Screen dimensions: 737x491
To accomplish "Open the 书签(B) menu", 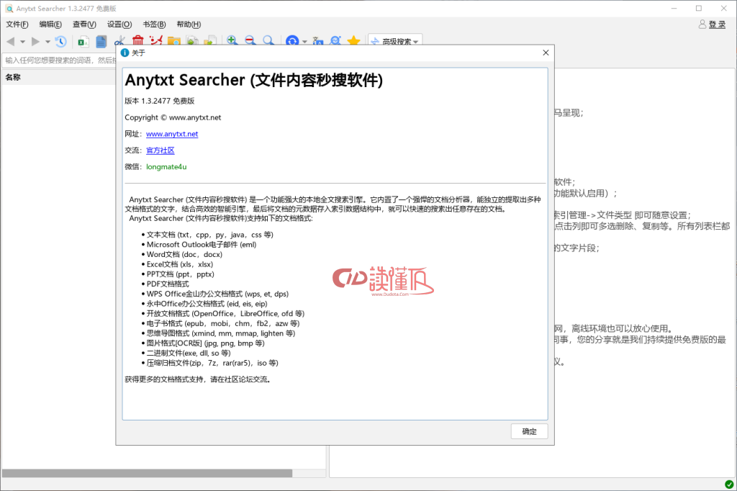I will [154, 24].
